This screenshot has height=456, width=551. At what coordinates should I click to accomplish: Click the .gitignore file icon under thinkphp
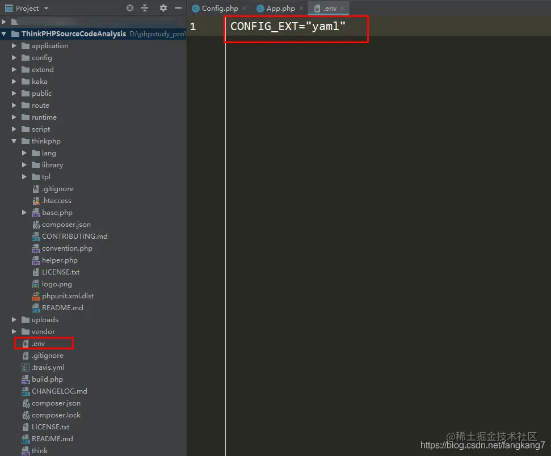36,189
